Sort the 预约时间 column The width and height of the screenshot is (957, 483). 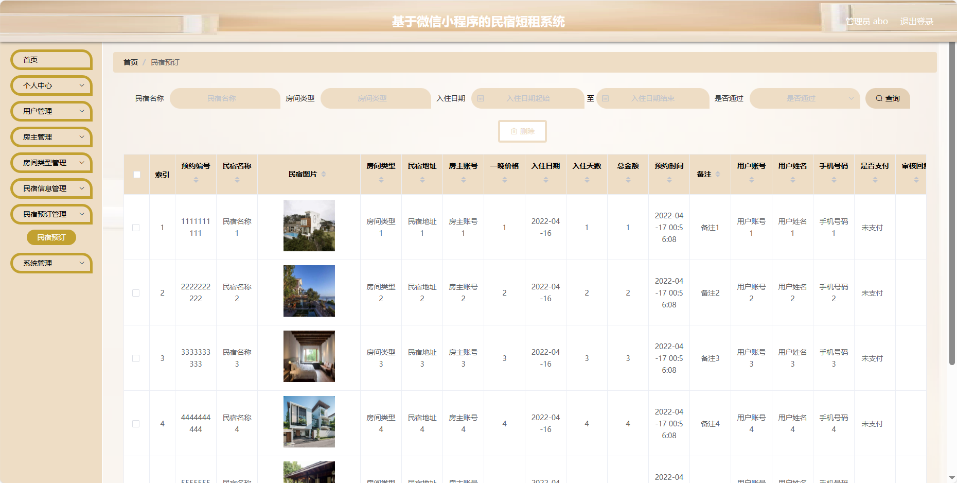pyautogui.click(x=669, y=180)
